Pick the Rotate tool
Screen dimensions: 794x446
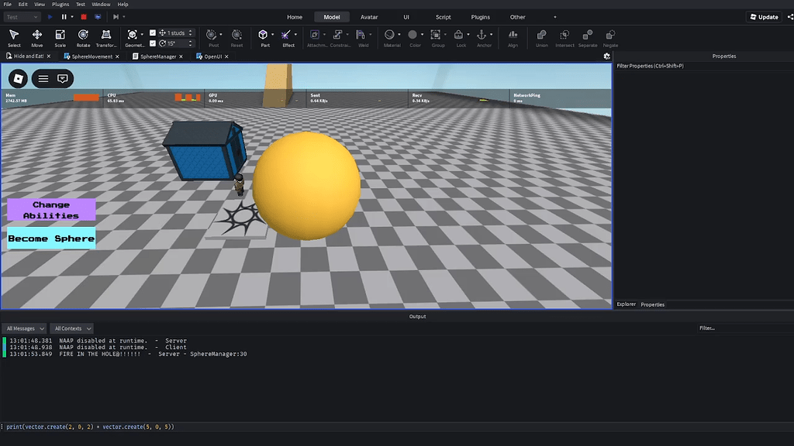pos(83,38)
